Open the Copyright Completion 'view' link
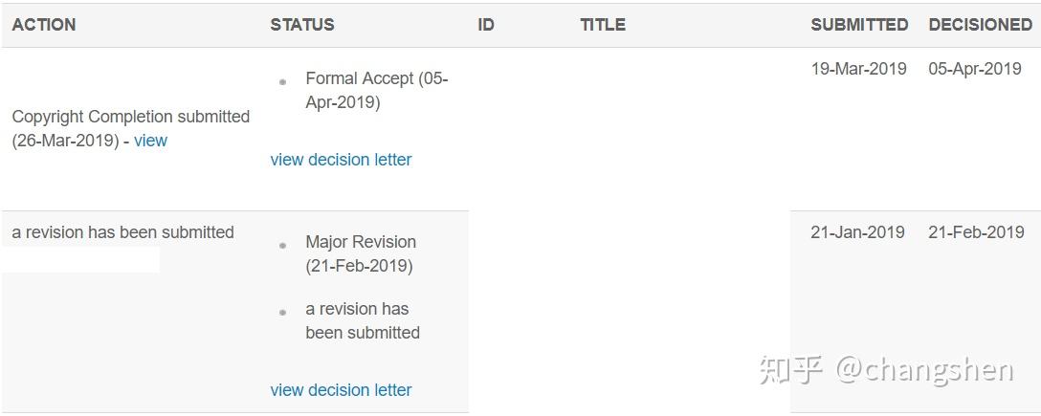 pyautogui.click(x=150, y=141)
